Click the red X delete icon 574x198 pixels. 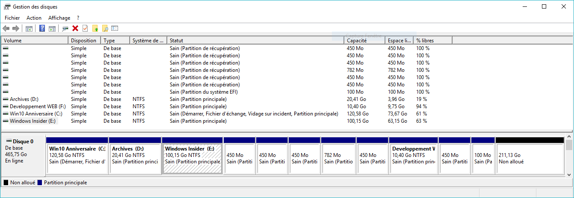click(75, 29)
